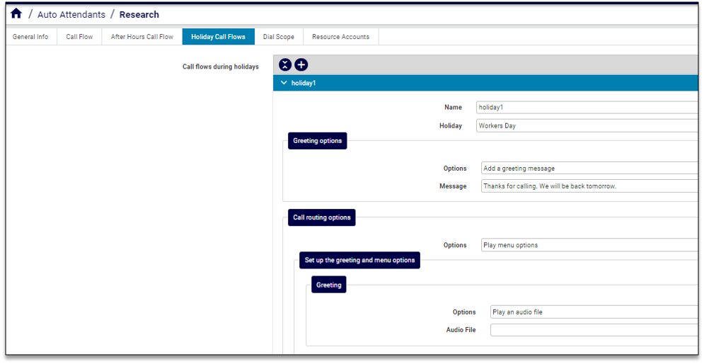704x364 pixels.
Task: Click the Call routing options header
Action: click(322, 217)
